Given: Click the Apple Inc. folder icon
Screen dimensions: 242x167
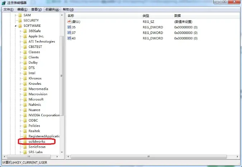Looking at the screenshot, I should tap(25, 36).
